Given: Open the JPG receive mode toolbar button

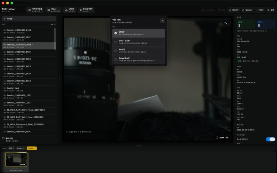Looking at the screenshot, I should tap(70, 10).
